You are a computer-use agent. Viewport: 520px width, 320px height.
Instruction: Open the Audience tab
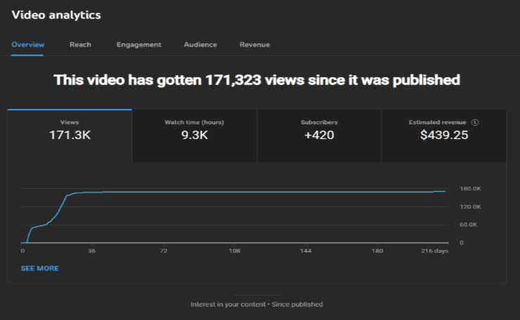[x=200, y=45]
